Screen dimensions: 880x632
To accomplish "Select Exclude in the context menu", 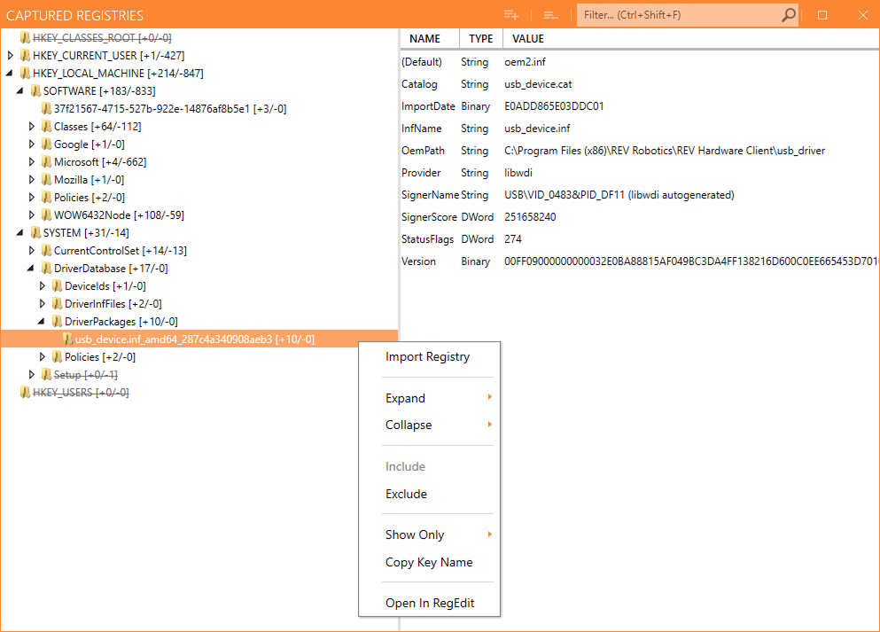I will pos(406,494).
